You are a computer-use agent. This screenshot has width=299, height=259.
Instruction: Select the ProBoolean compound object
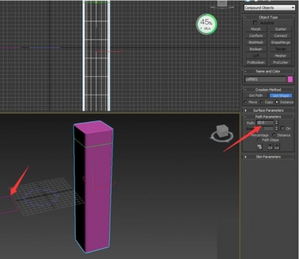click(x=256, y=62)
